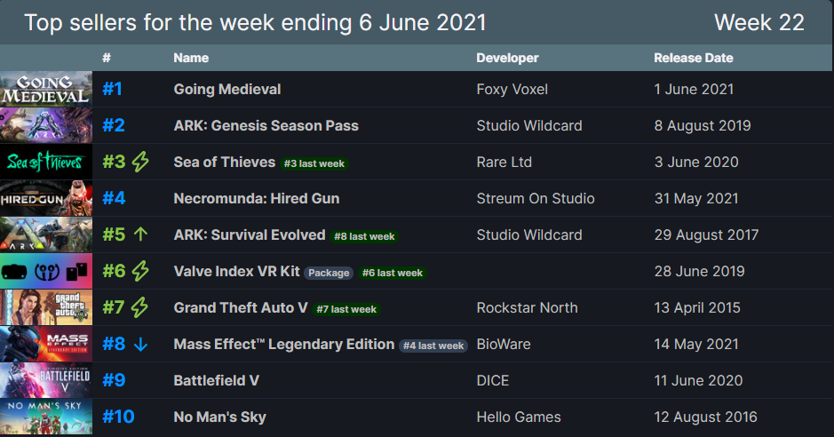The image size is (834, 437).
Task: Open the Going Medieval game thumbnail
Action: [x=46, y=89]
